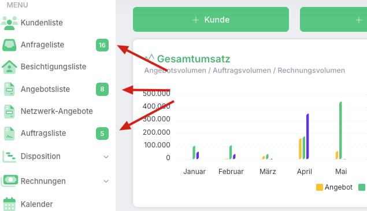Click the Kalender calendar icon
The width and height of the screenshot is (367, 211).
coord(9,204)
